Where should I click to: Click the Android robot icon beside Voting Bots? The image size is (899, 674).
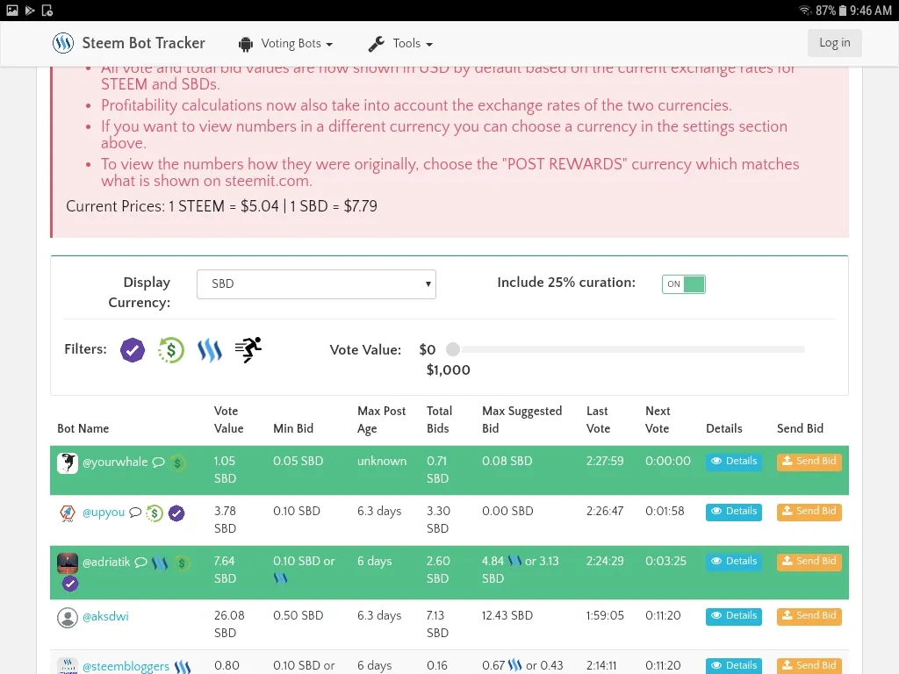tap(246, 44)
